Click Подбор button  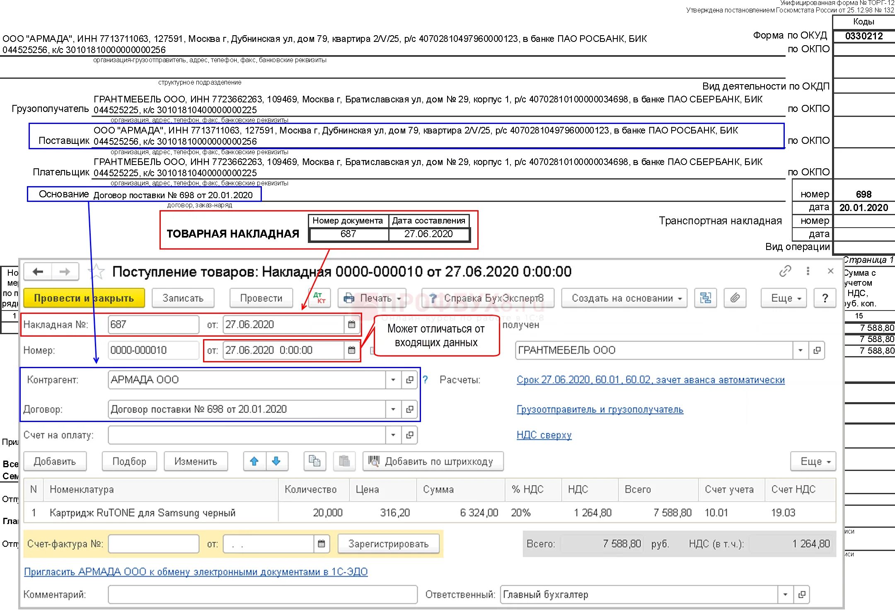129,461
